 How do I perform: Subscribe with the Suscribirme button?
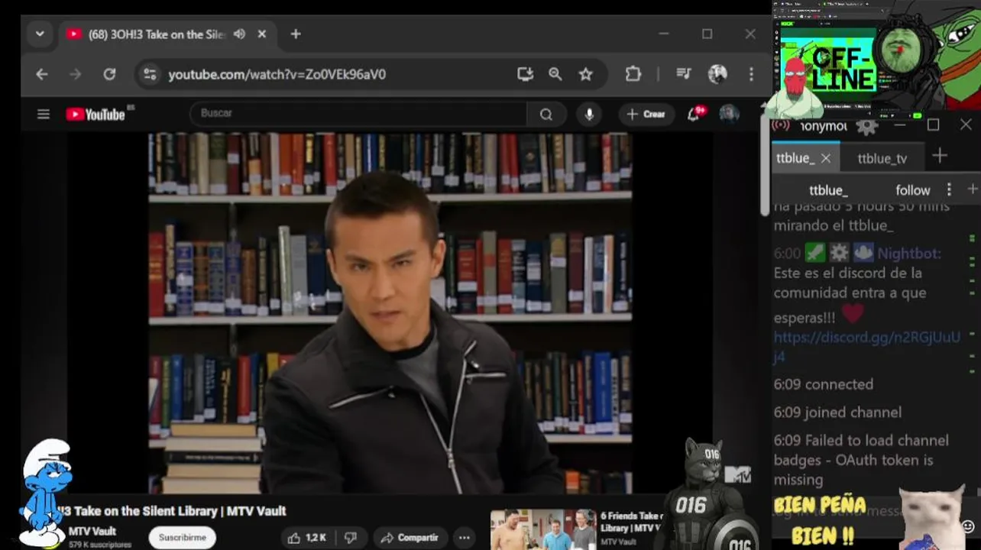click(182, 538)
